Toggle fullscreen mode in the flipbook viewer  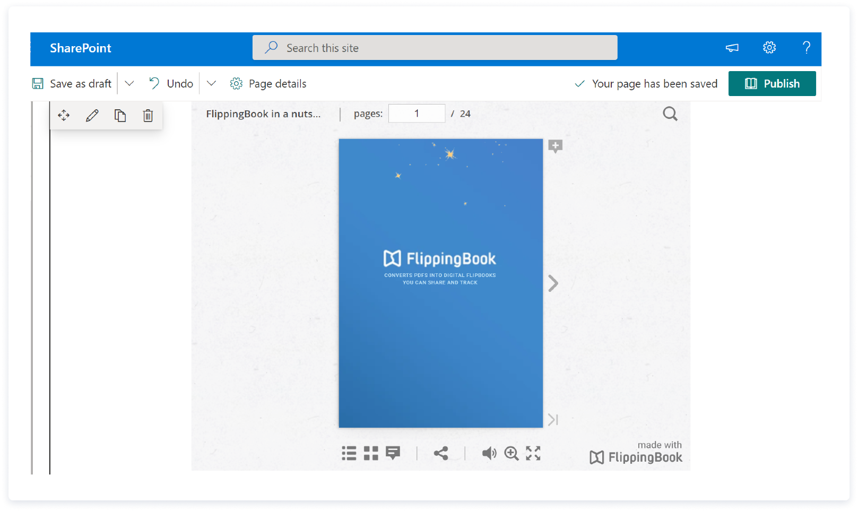point(533,453)
